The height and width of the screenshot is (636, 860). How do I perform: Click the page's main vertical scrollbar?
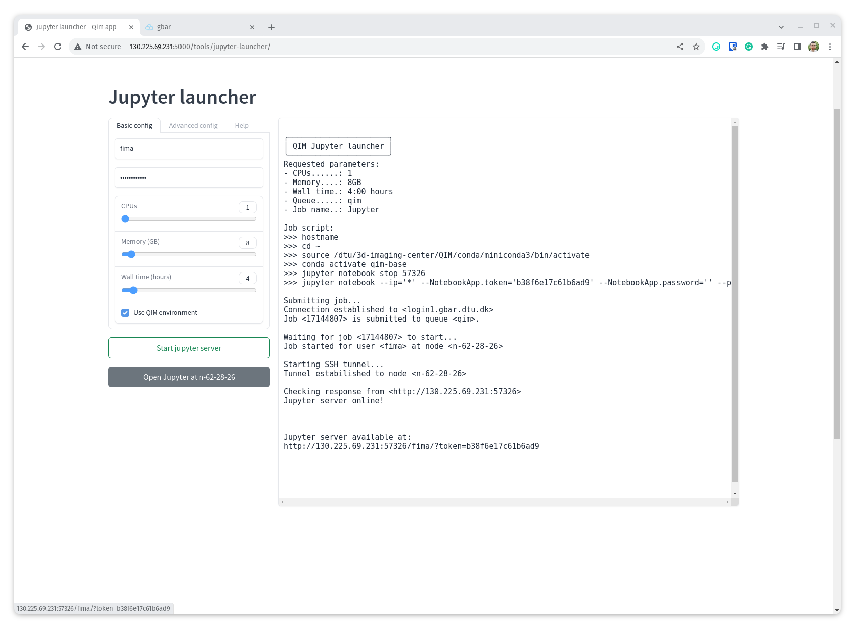point(837,273)
